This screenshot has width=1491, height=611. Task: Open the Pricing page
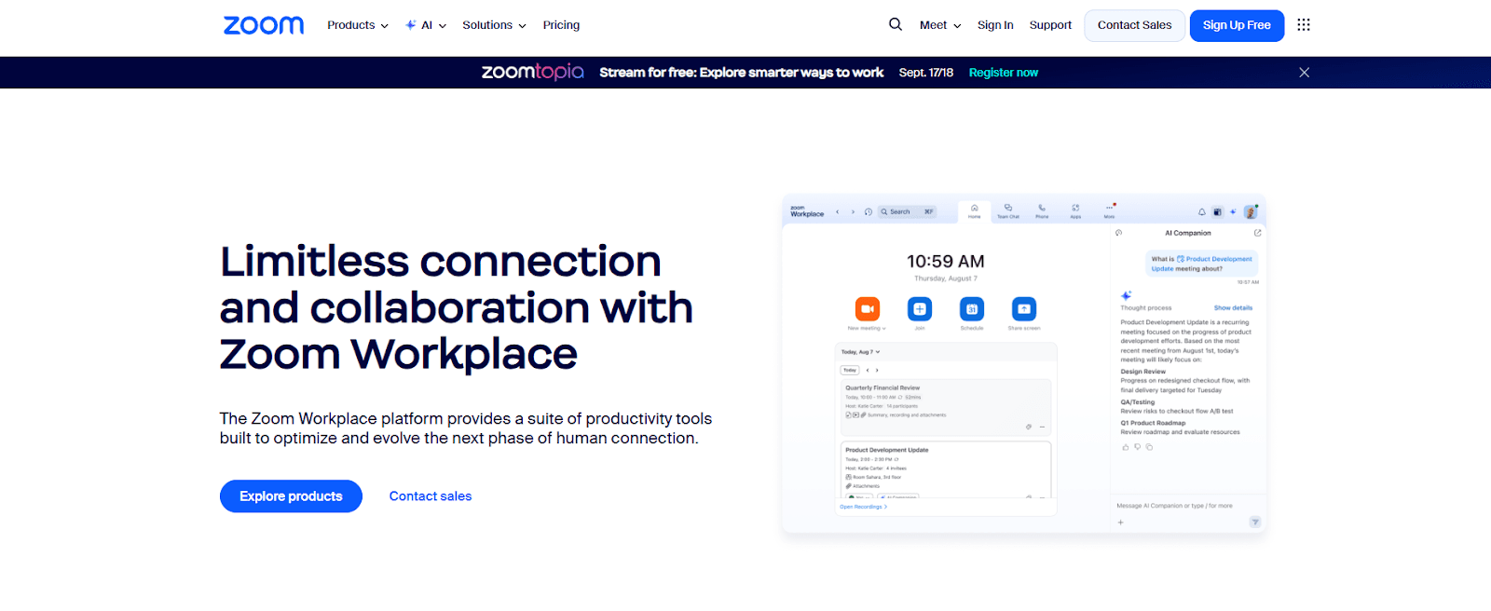tap(561, 25)
